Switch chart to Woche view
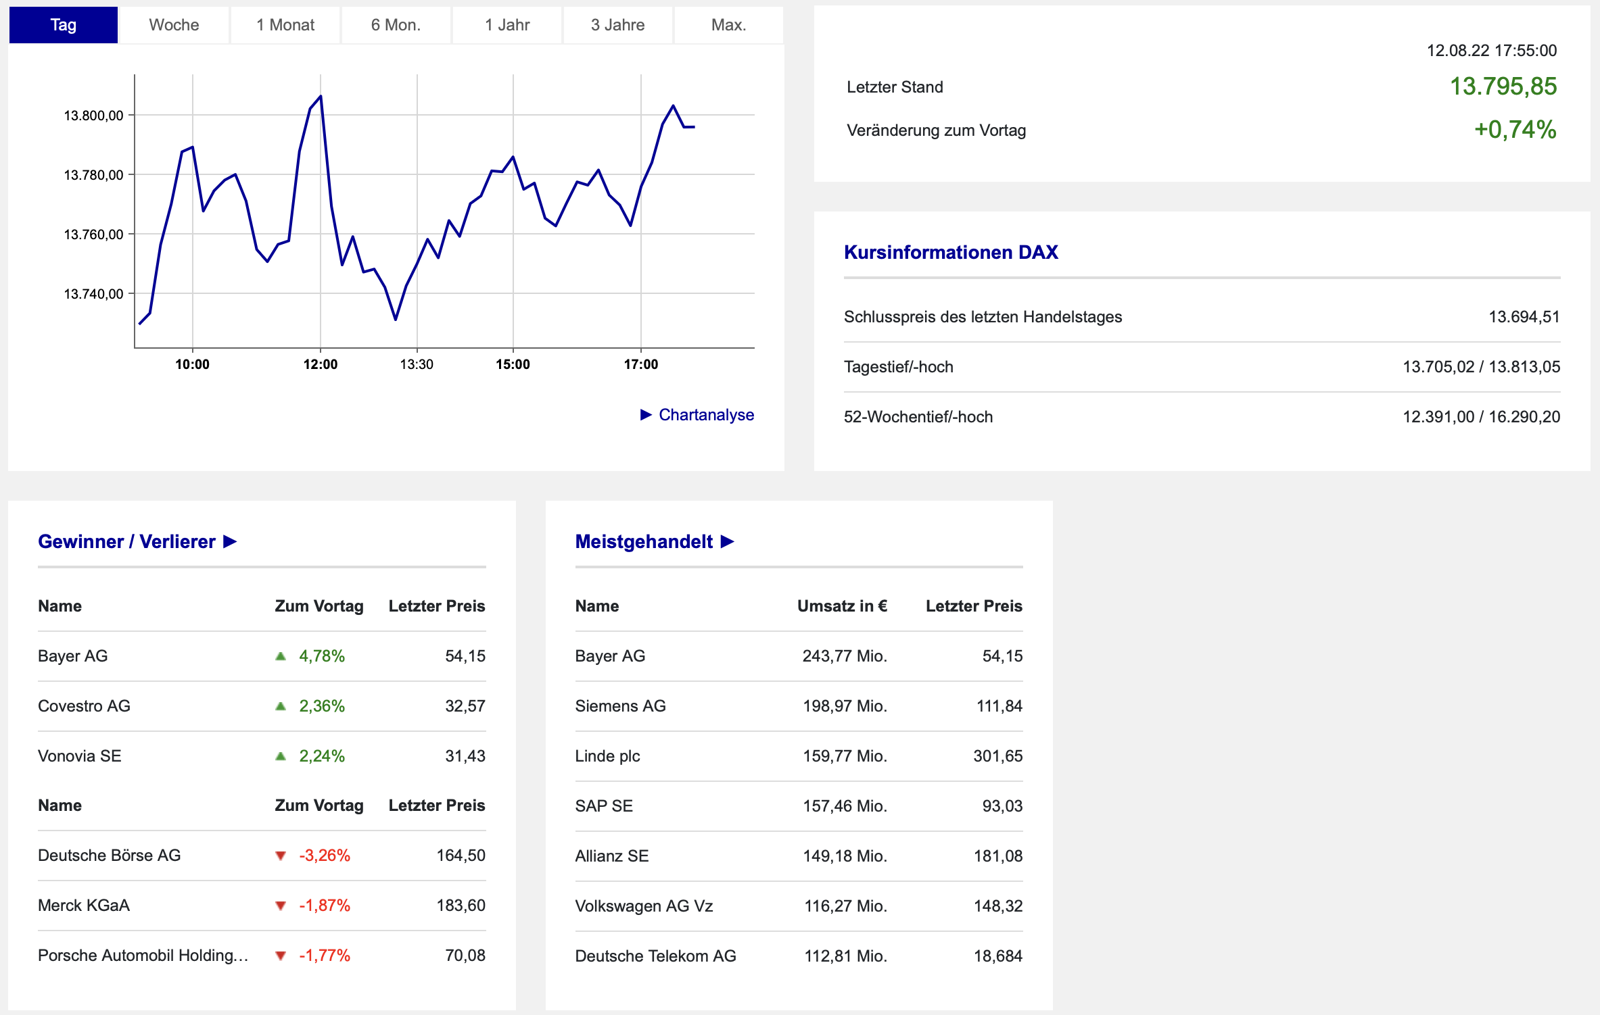The width and height of the screenshot is (1600, 1015). tap(174, 25)
